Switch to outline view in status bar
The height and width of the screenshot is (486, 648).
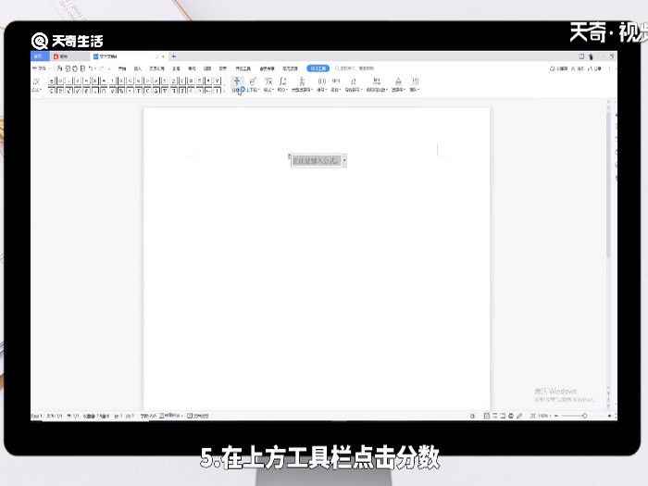point(494,416)
